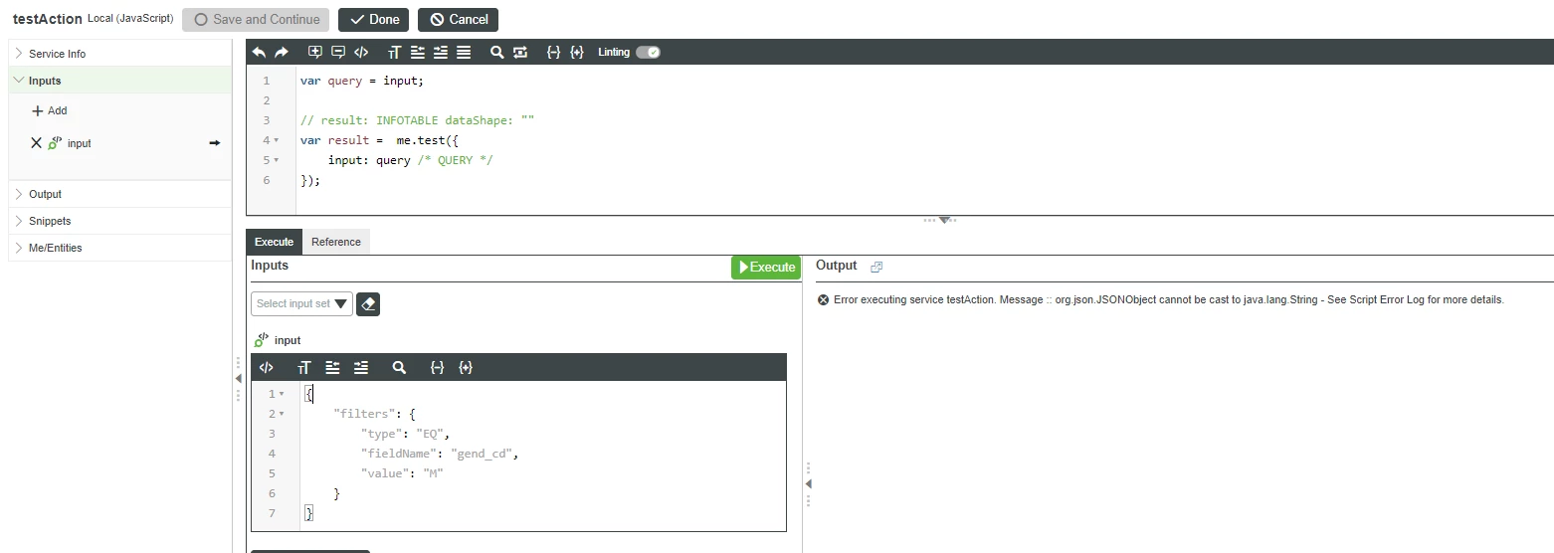
Task: Switch to the Reference tab
Action: [336, 242]
